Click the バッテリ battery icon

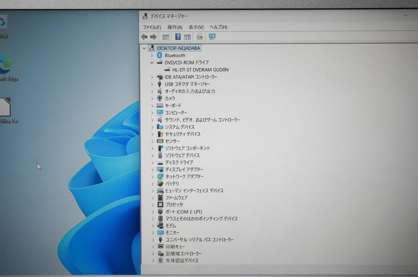[x=160, y=183]
